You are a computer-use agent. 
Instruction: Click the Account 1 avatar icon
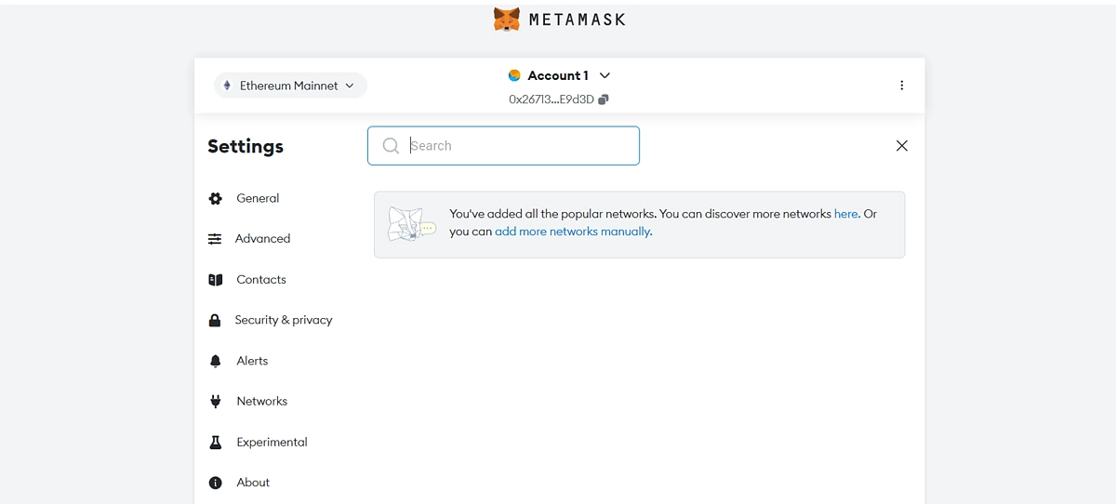click(x=514, y=75)
